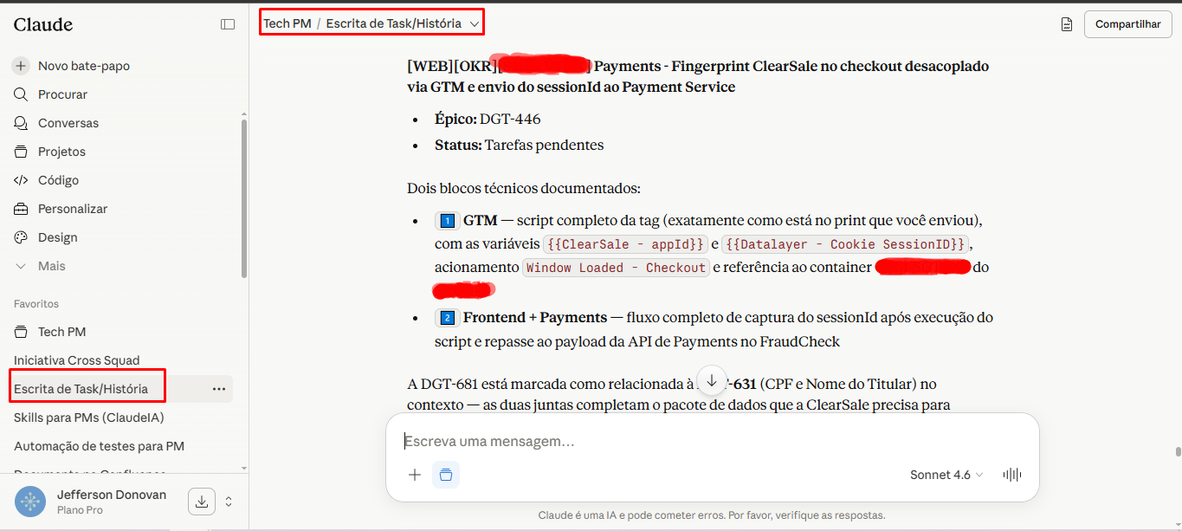The height and width of the screenshot is (531, 1182).
Task: Click the Jefferson Donovan profile name
Action: (x=112, y=495)
